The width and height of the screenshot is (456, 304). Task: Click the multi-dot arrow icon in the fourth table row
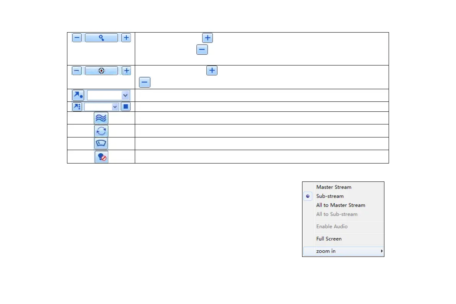pyautogui.click(x=77, y=107)
